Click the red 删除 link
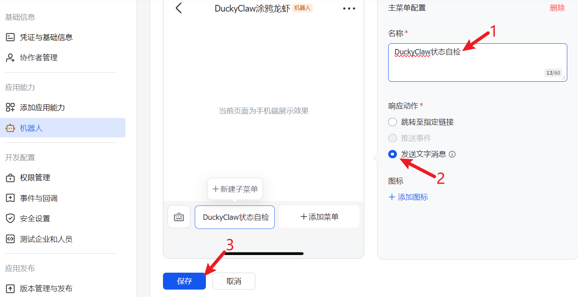This screenshot has width=578, height=297. pyautogui.click(x=557, y=8)
